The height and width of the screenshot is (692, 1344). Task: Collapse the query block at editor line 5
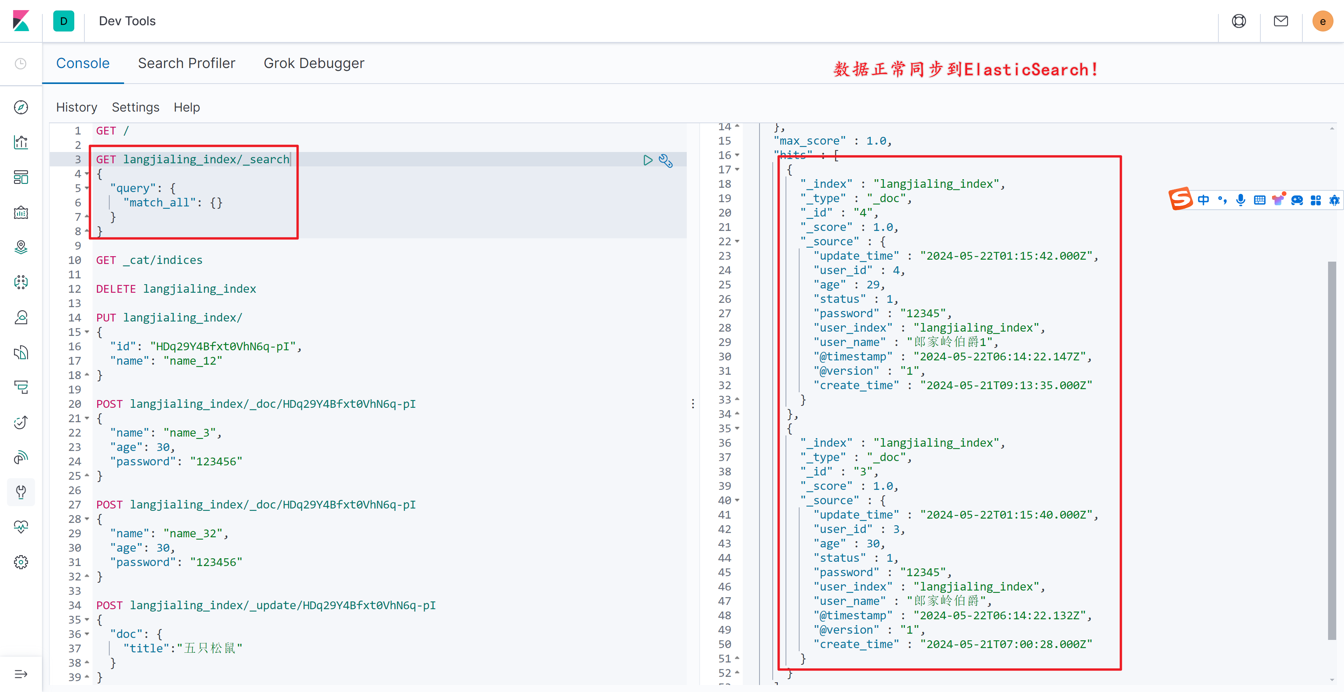87,188
